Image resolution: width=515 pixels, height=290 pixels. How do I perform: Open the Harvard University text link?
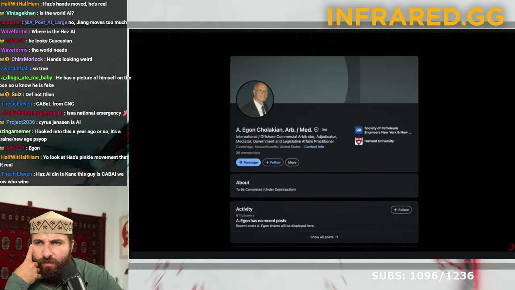[x=379, y=141]
